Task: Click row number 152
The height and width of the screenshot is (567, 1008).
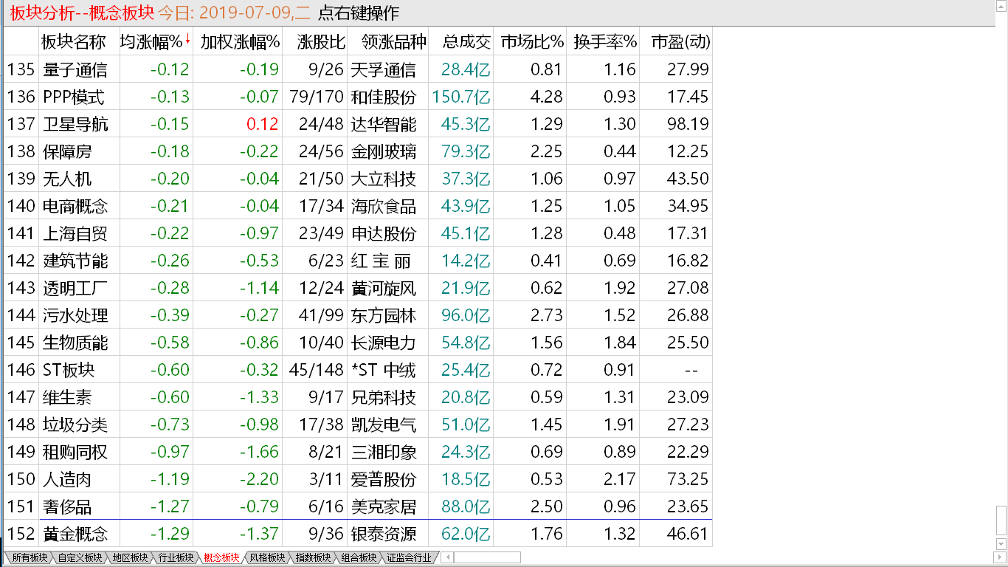Action: tap(21, 534)
